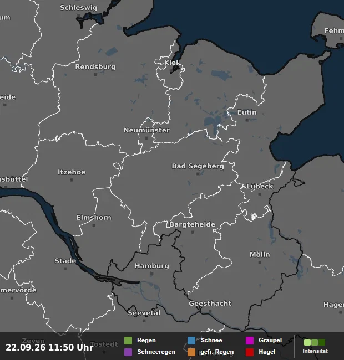Click the Hamburg city marker
This screenshot has width=344, height=360.
pyautogui.click(x=152, y=274)
